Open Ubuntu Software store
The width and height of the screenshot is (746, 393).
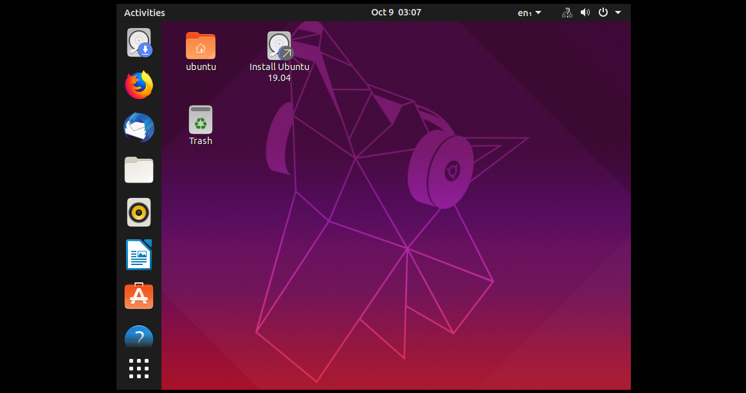pyautogui.click(x=138, y=296)
